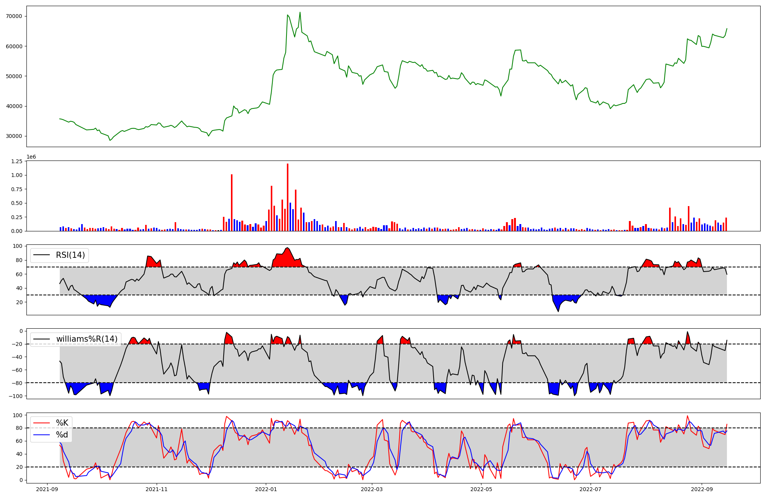Click the 2022-03 date tick label
This screenshot has width=766, height=498.
(372, 489)
